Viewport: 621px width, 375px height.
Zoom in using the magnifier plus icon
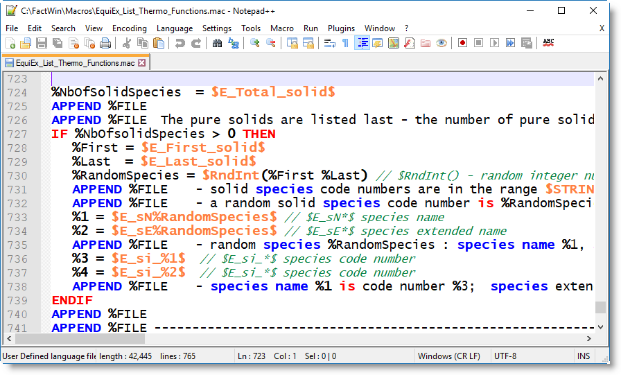click(254, 43)
